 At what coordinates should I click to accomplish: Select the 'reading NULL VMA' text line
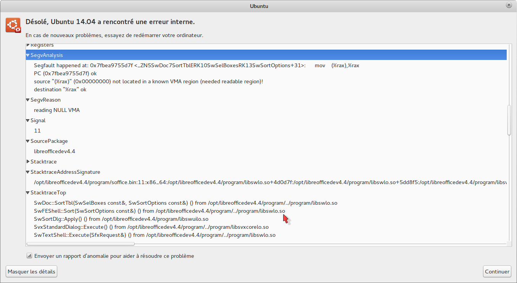57,110
